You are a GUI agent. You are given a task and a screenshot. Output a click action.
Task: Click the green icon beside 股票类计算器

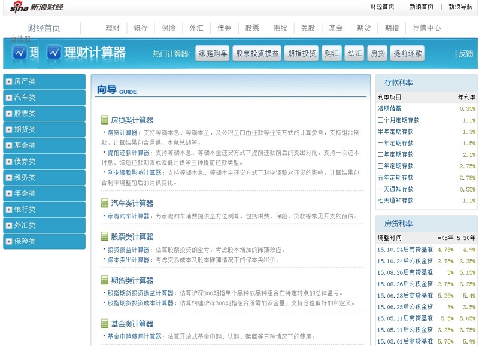click(105, 237)
